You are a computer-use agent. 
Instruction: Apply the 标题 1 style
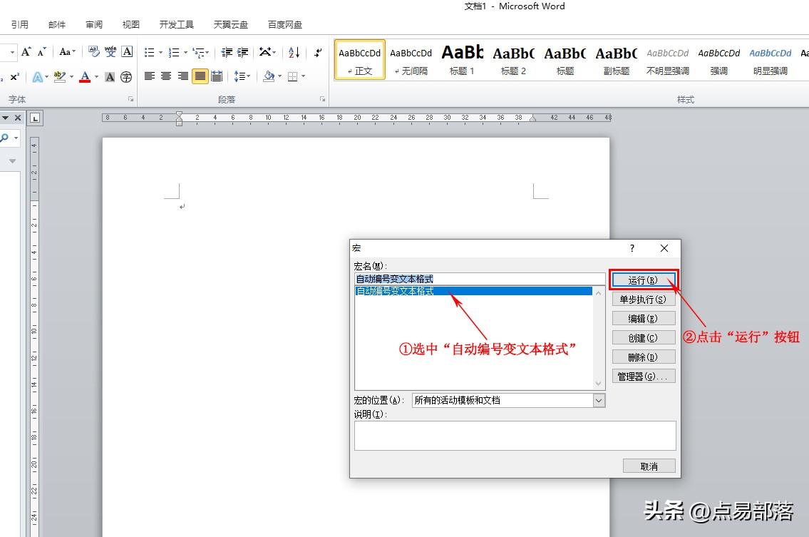(463, 59)
